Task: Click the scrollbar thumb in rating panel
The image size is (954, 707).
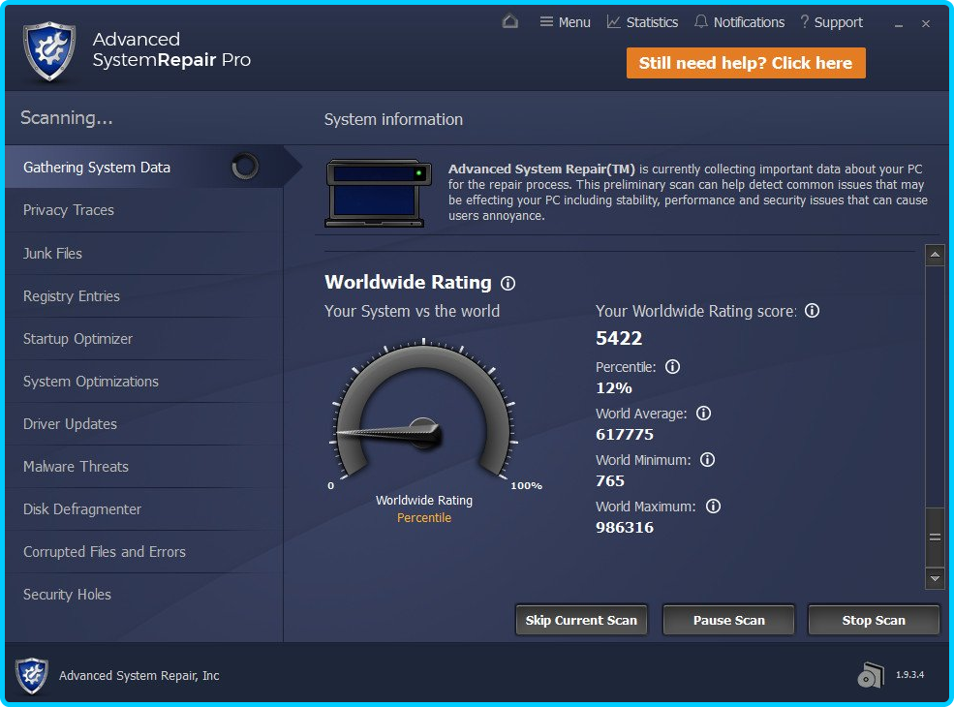Action: 935,537
